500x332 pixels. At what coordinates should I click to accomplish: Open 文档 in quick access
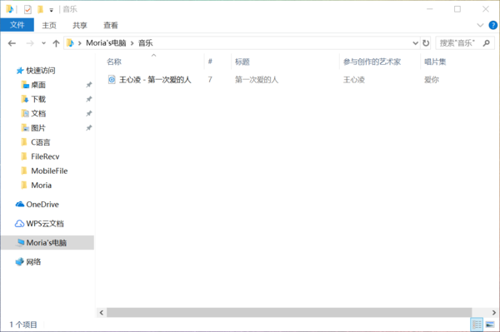[38, 114]
